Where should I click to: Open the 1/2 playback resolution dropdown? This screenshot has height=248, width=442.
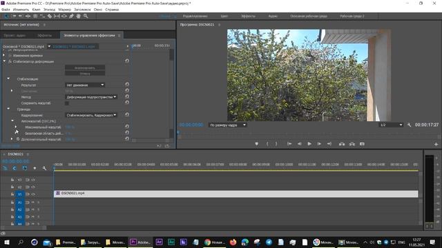pos(391,125)
